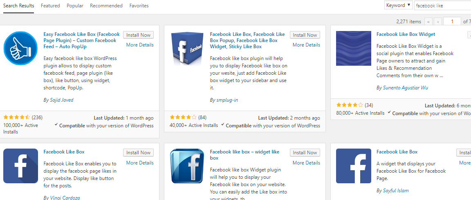Viewport: 471px width, 200px height.
Task: Open author link Sunento Agustiar Wu
Action: coord(406,88)
